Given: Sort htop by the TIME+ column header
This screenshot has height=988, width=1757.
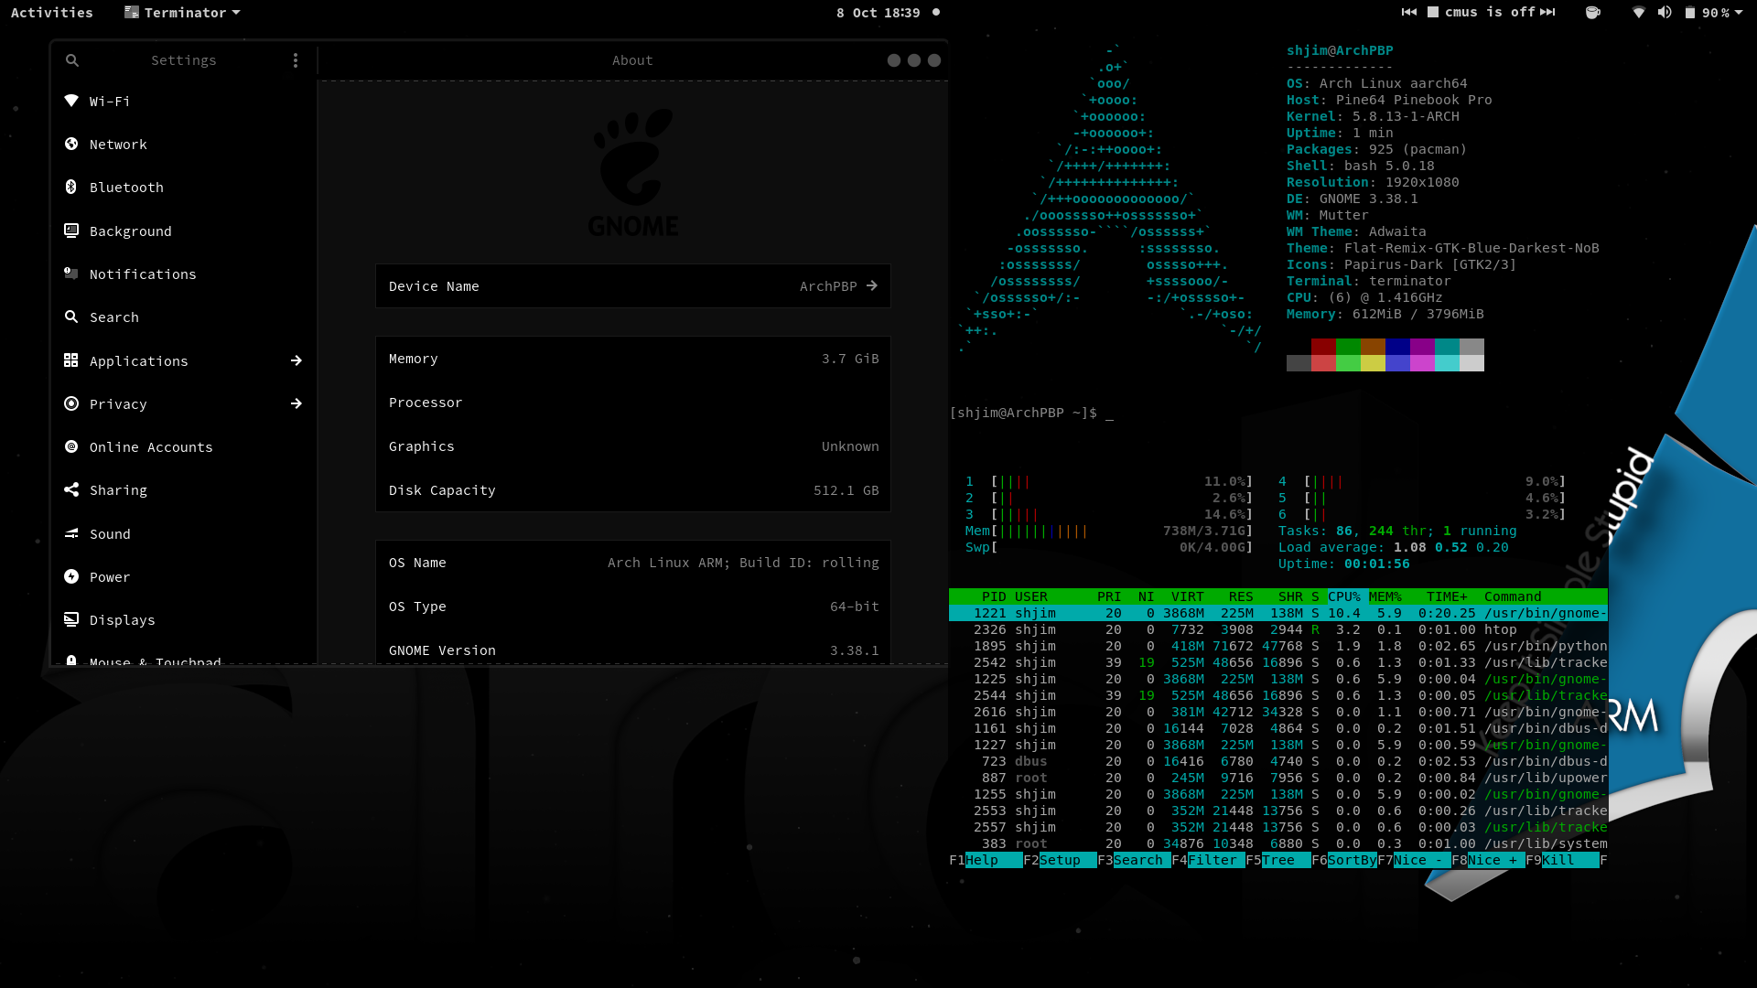Looking at the screenshot, I should [1447, 596].
